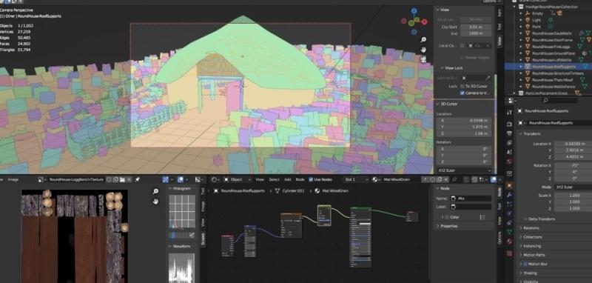The height and width of the screenshot is (283, 592).
Task: Enable the Local Camera checkbox
Action: coord(462,46)
